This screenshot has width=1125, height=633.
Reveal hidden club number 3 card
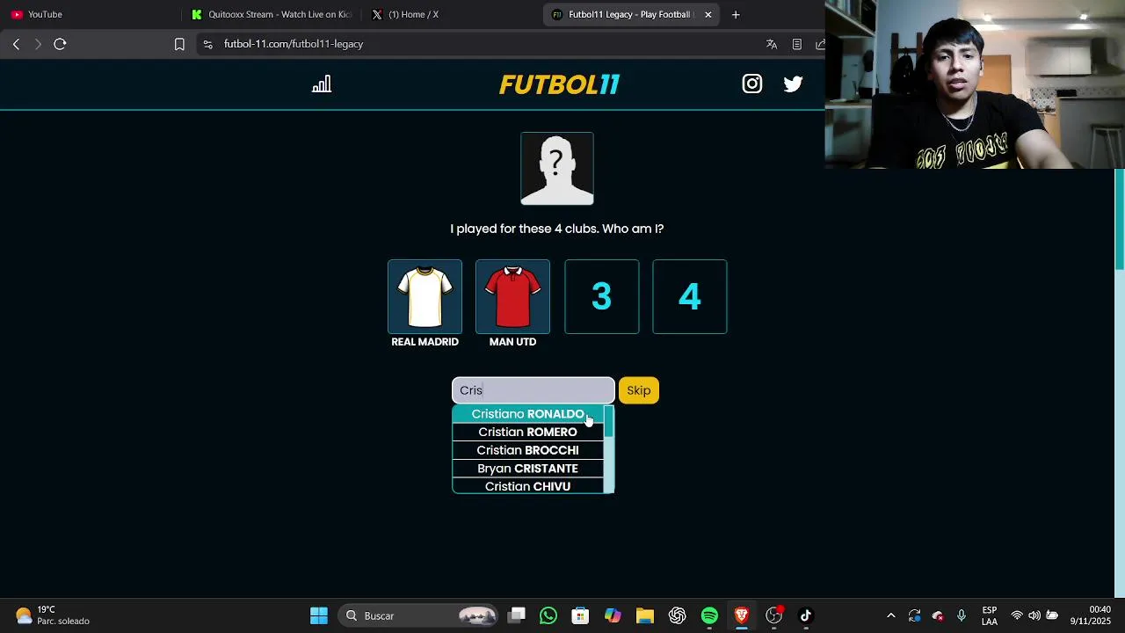pyautogui.click(x=601, y=297)
